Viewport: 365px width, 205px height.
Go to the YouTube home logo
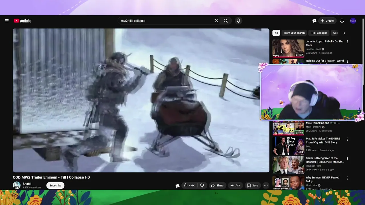[x=23, y=21]
